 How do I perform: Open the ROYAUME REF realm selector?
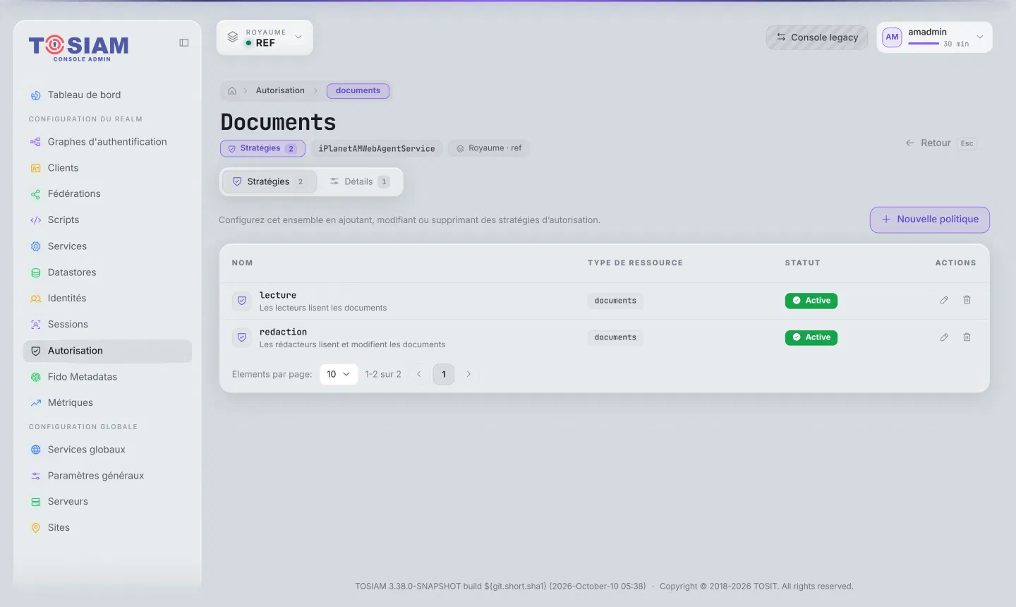[x=265, y=37]
